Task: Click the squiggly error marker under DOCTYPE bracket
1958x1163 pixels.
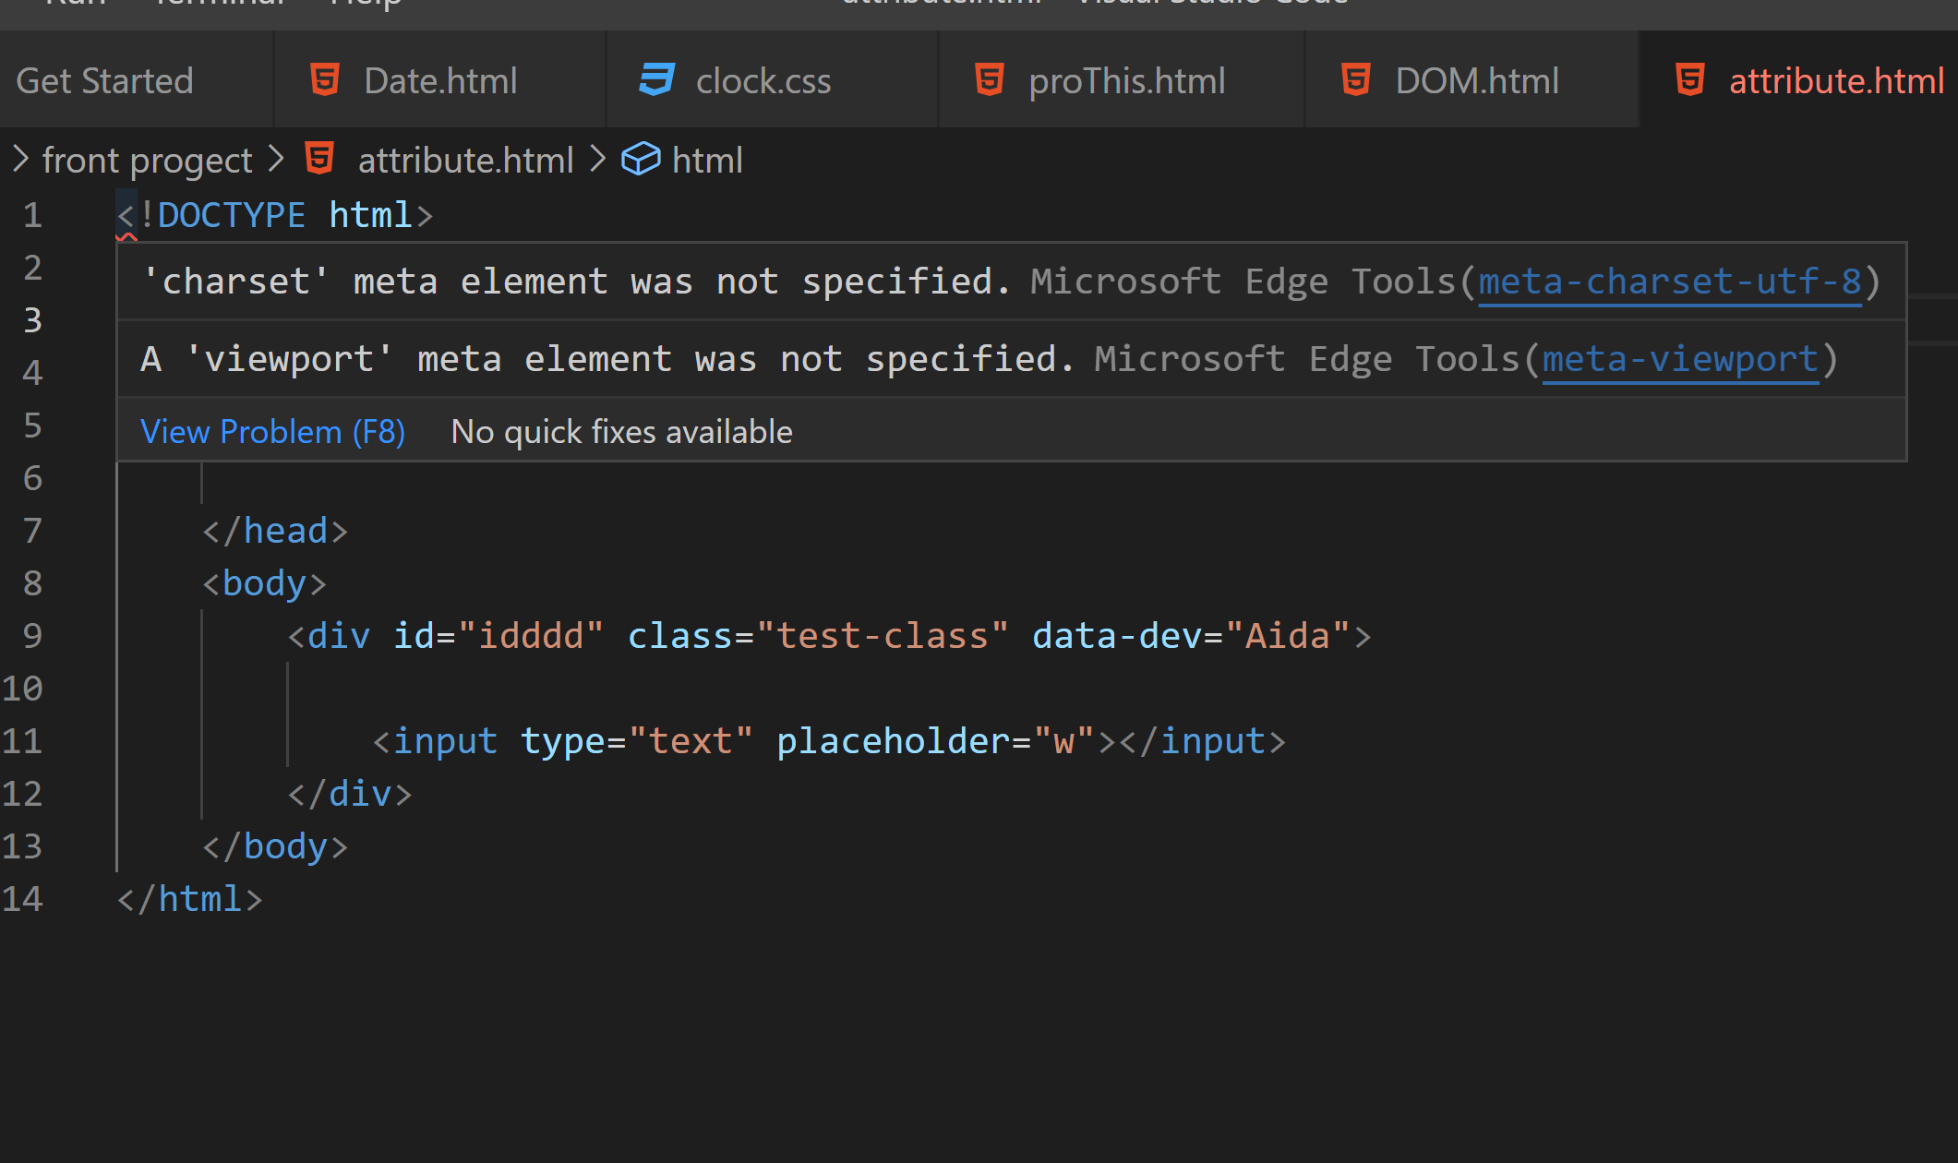Action: (x=127, y=238)
